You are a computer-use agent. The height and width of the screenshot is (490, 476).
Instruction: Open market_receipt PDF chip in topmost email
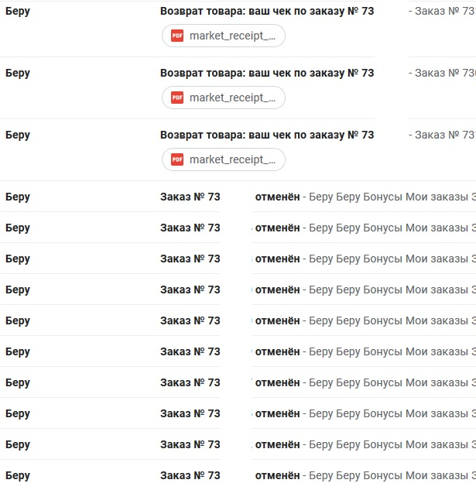[x=223, y=36]
